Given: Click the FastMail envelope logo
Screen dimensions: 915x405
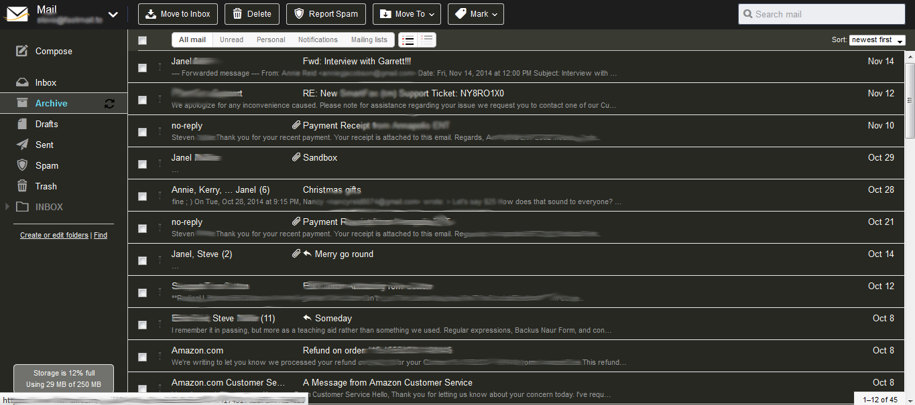Looking at the screenshot, I should pyautogui.click(x=16, y=13).
